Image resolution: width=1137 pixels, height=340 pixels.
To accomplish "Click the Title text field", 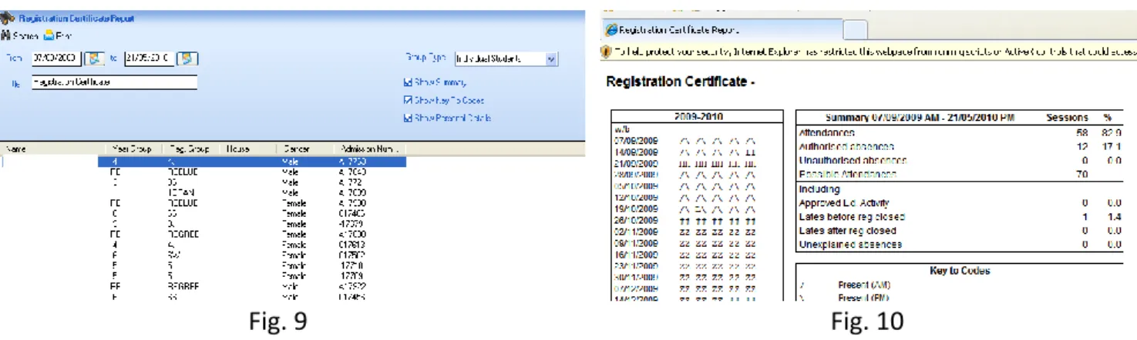I will point(114,82).
